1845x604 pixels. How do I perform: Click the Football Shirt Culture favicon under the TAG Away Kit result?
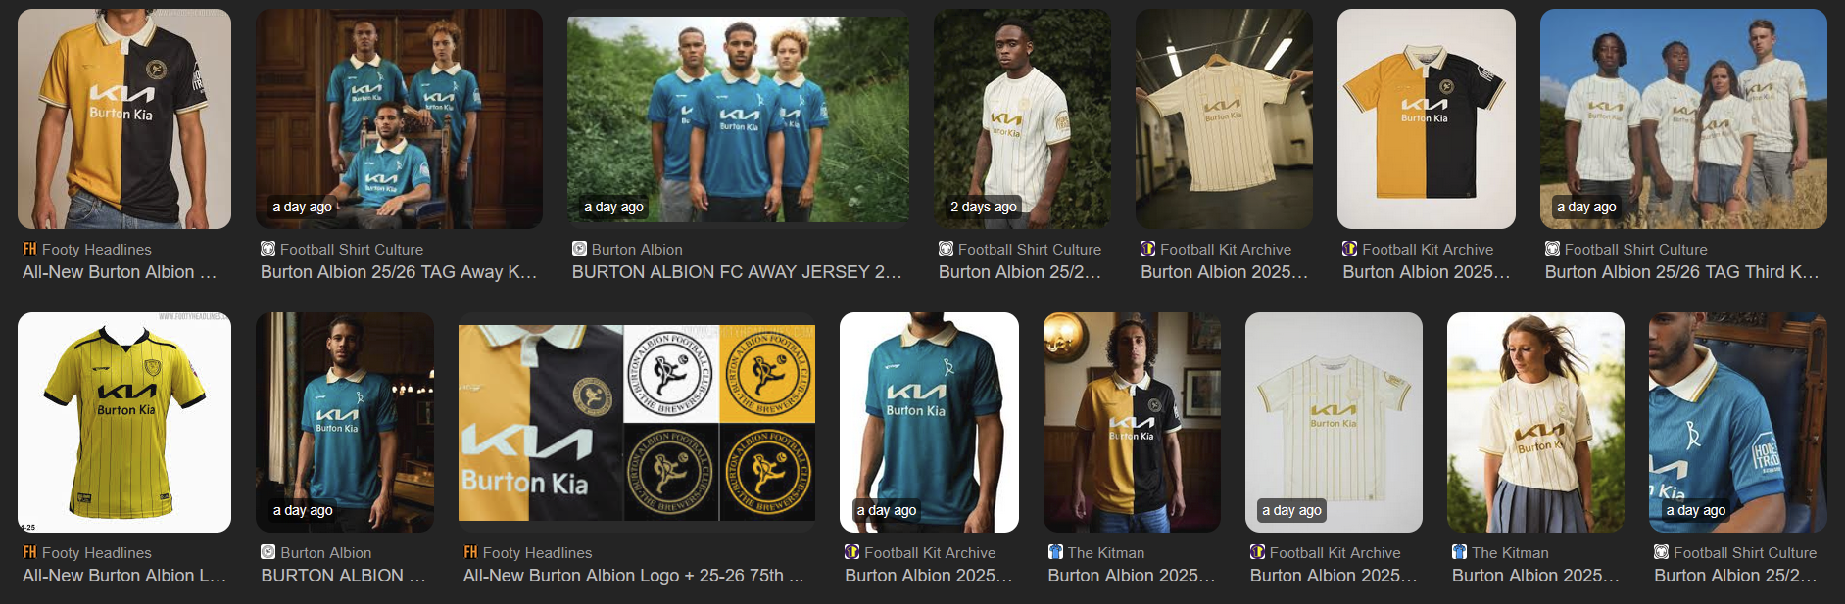(x=267, y=249)
